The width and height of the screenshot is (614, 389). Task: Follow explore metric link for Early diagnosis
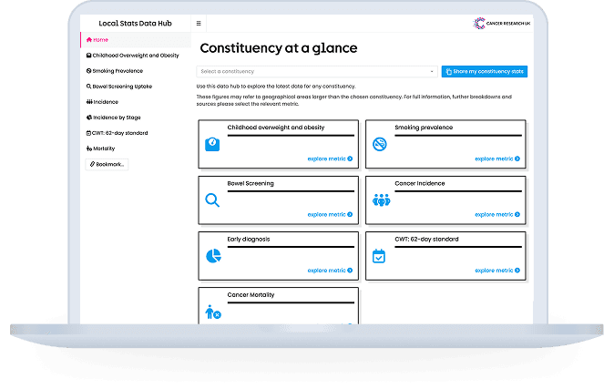pos(330,271)
